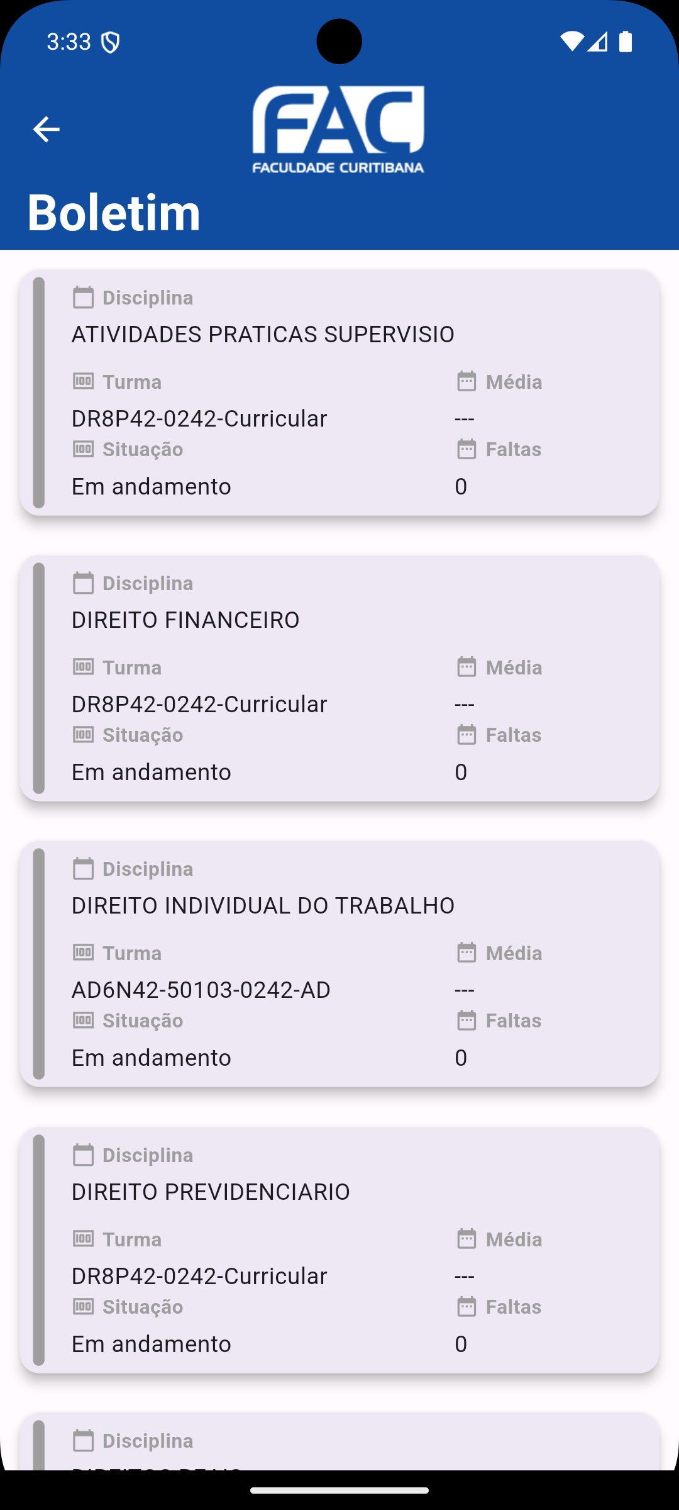Tap the FAC Faculdade Curitibana logo

(338, 130)
